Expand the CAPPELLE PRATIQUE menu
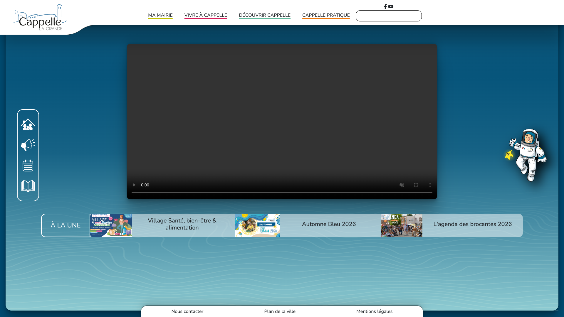This screenshot has height=317, width=564. point(326,15)
